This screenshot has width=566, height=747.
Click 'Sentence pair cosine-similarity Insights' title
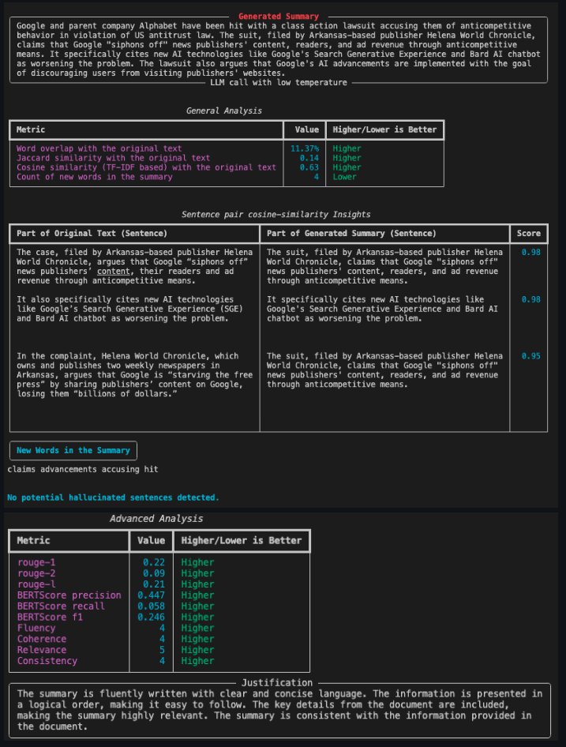(x=276, y=214)
